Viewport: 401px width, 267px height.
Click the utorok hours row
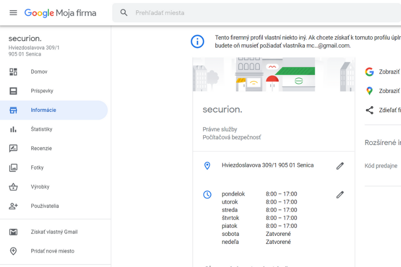(x=259, y=202)
